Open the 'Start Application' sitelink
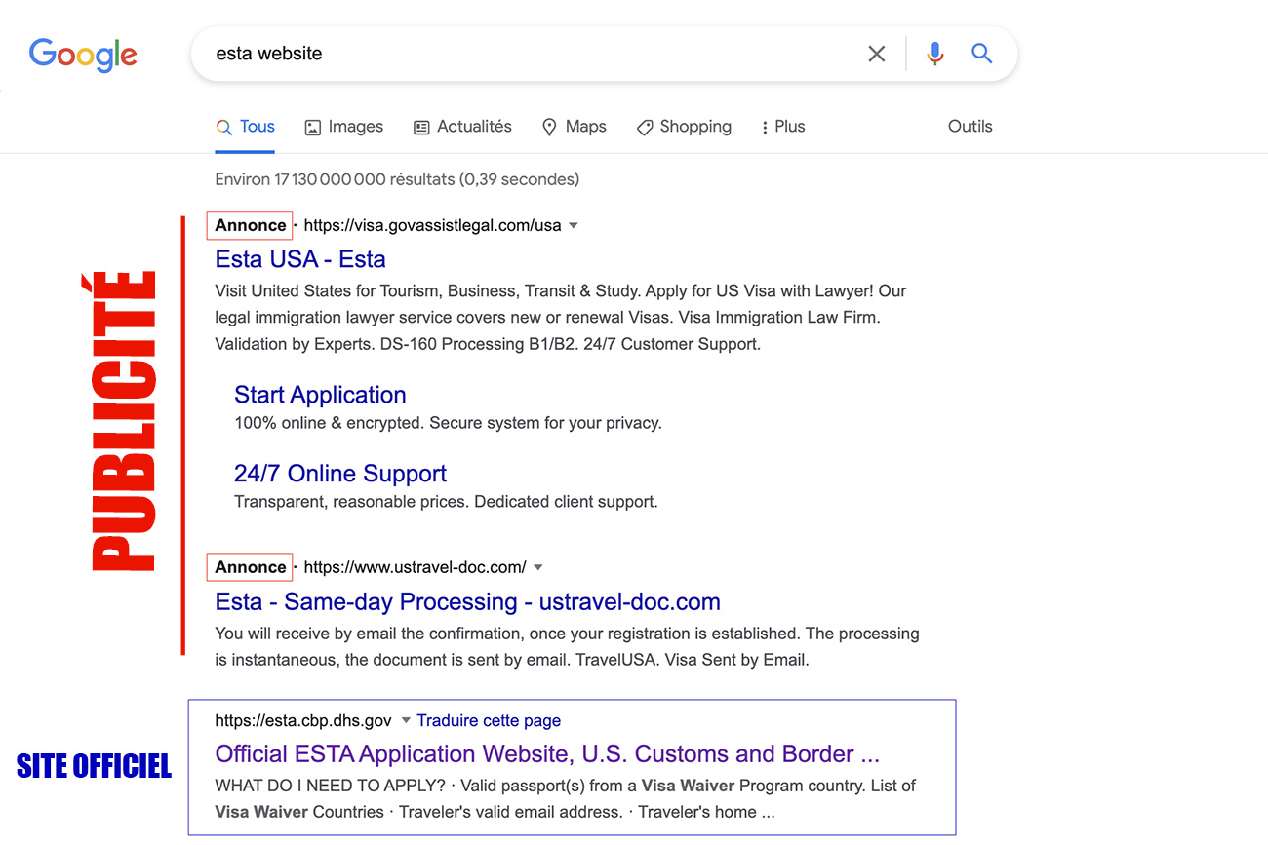This screenshot has width=1268, height=845. 320,395
